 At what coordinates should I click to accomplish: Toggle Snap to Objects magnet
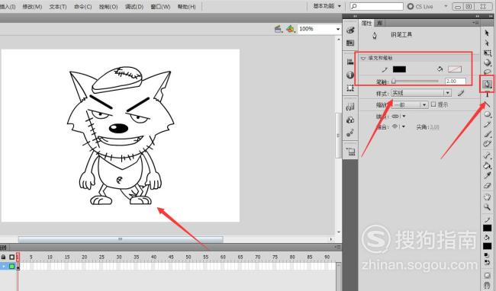coord(487,286)
